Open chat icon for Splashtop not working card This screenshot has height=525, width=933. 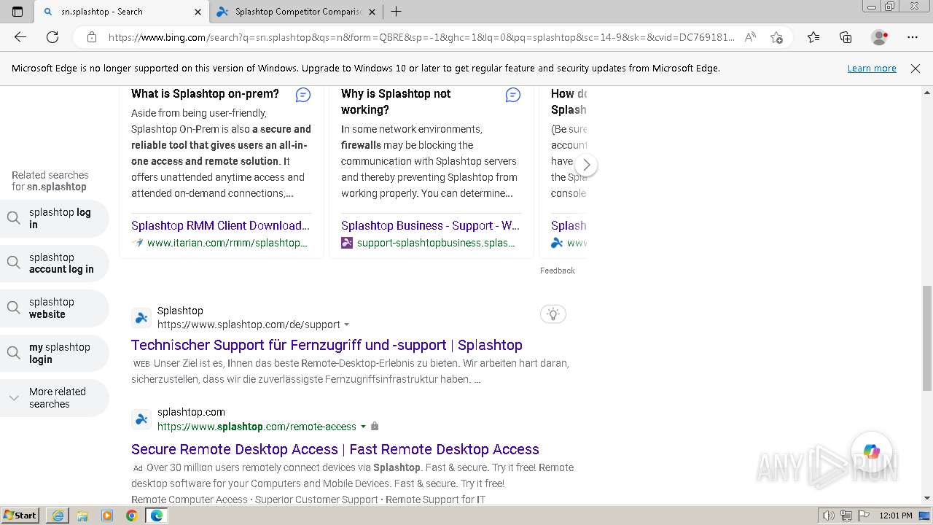[x=513, y=95]
